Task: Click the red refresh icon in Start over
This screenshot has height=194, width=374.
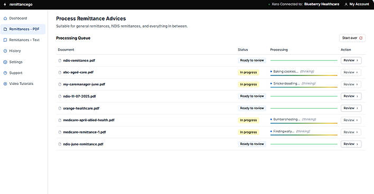Action: click(361, 38)
